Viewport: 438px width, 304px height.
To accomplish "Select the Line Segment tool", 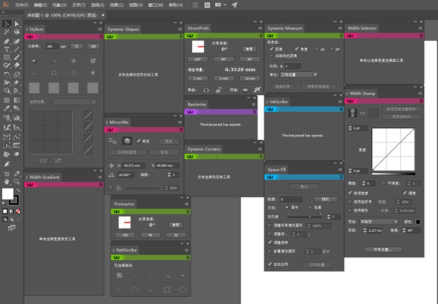I will (17, 49).
